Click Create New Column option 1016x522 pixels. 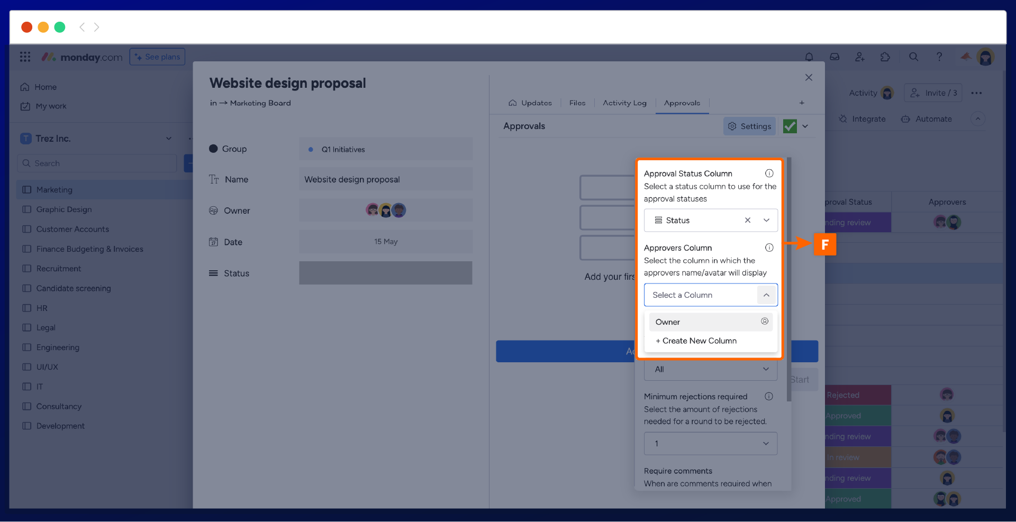[696, 341]
